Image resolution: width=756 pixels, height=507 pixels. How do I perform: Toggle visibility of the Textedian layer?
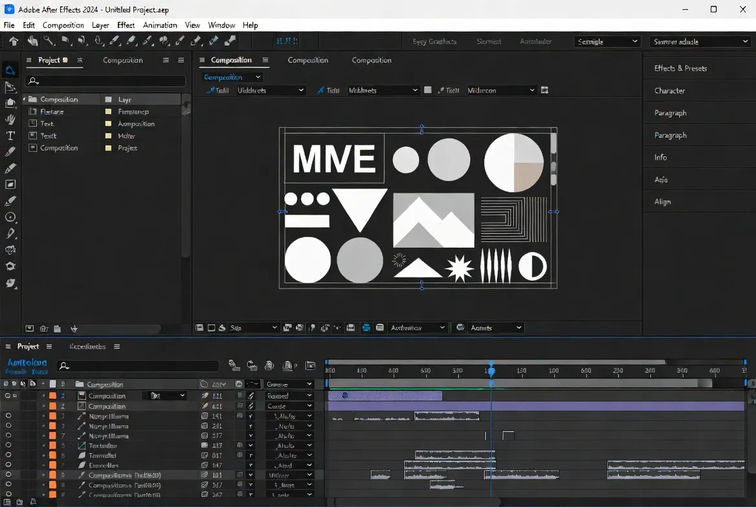coord(8,446)
